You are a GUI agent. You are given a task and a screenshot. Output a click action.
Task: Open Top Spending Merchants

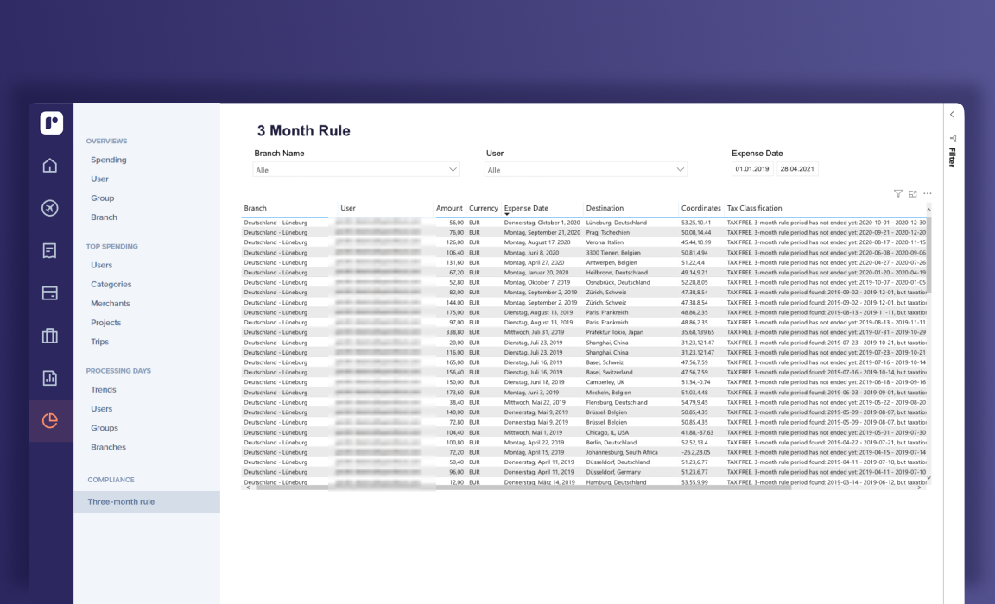(x=111, y=303)
